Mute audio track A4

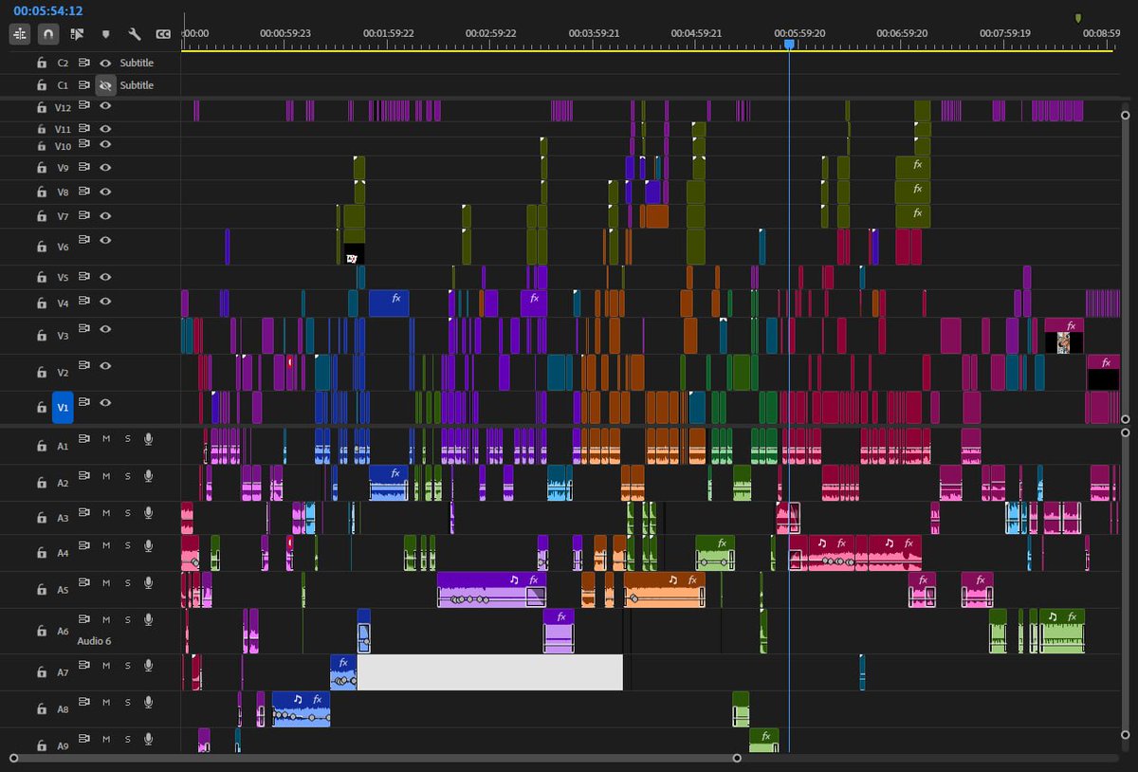click(106, 545)
